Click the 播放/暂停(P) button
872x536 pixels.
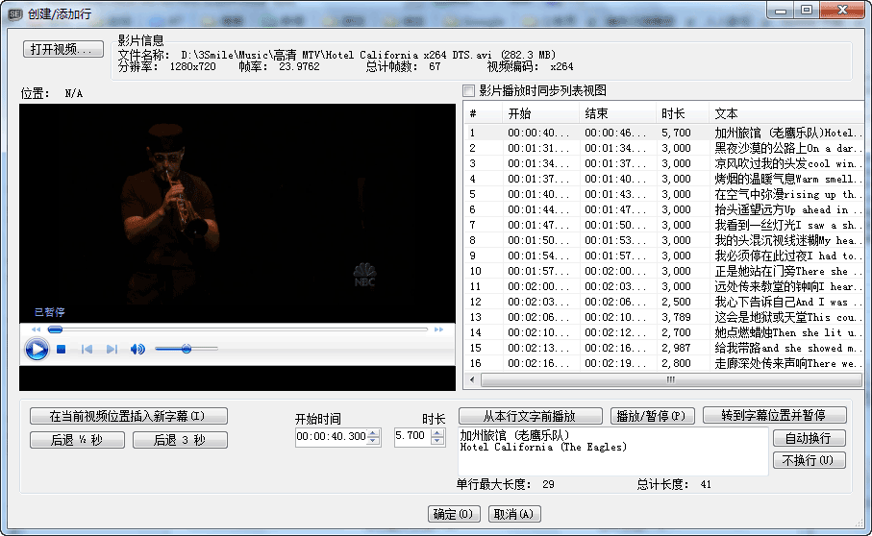(x=652, y=416)
